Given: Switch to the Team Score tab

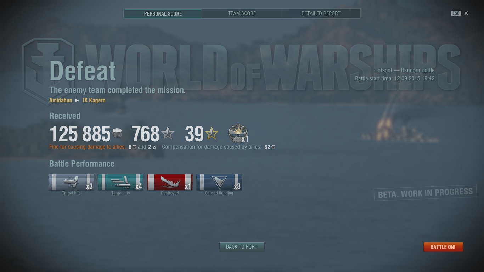Looking at the screenshot, I should click(242, 13).
